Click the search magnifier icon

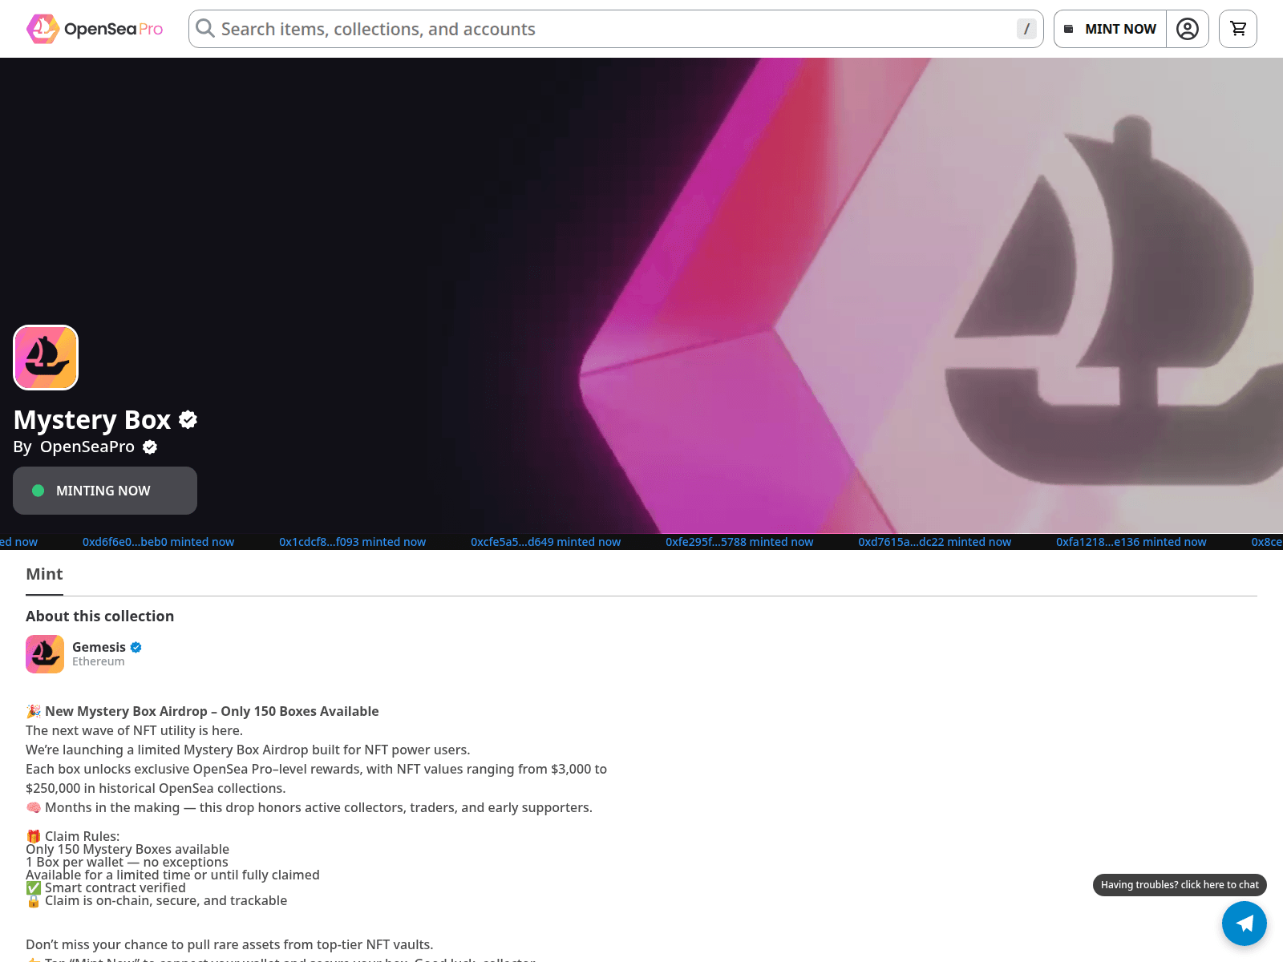pos(205,29)
